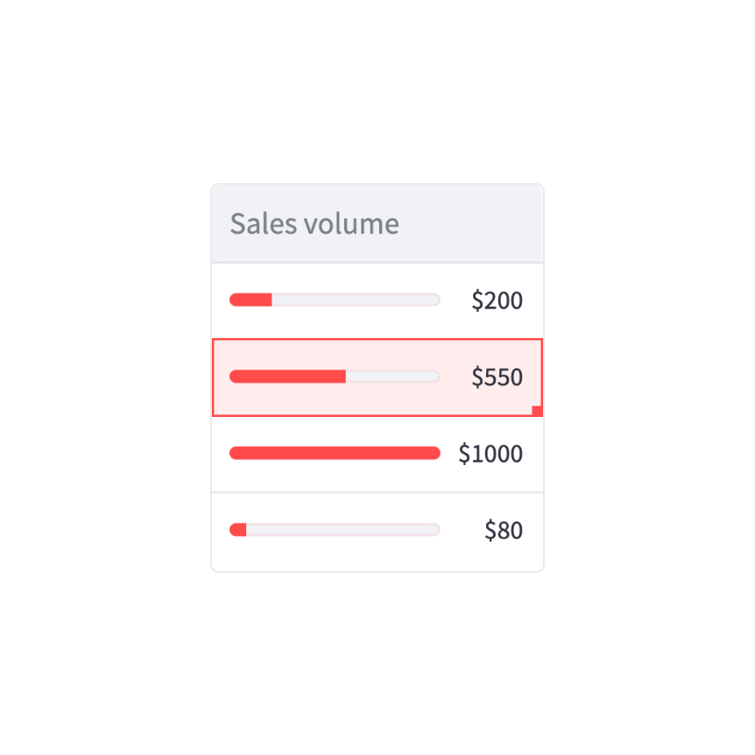Select the $1000 value text
This screenshot has height=755, width=755.
pyautogui.click(x=490, y=454)
